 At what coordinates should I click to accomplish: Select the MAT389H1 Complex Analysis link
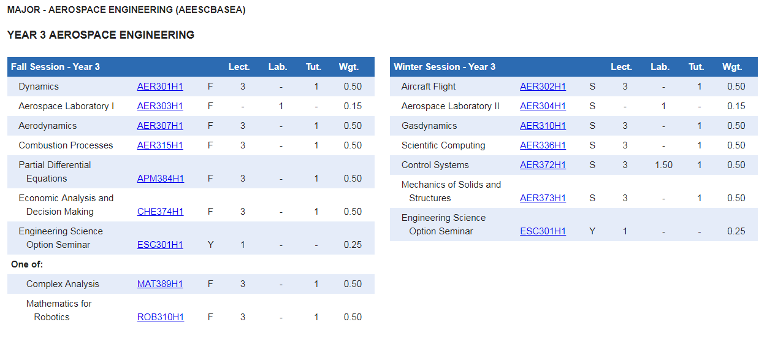tap(160, 284)
